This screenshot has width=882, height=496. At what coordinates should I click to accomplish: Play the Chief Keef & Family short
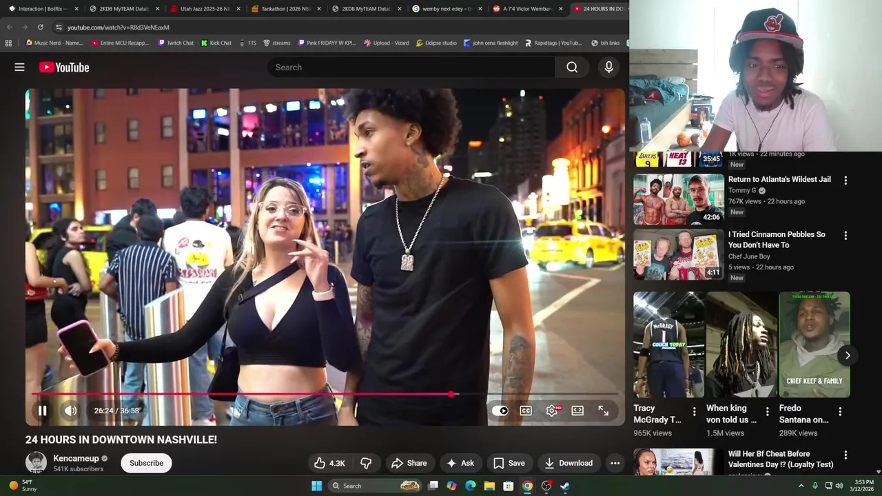814,344
